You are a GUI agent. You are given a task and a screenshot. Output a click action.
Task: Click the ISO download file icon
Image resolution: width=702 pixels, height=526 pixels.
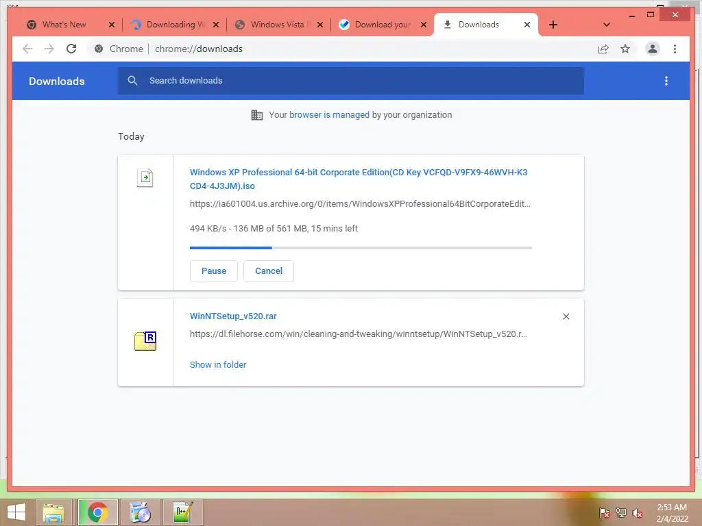point(145,177)
